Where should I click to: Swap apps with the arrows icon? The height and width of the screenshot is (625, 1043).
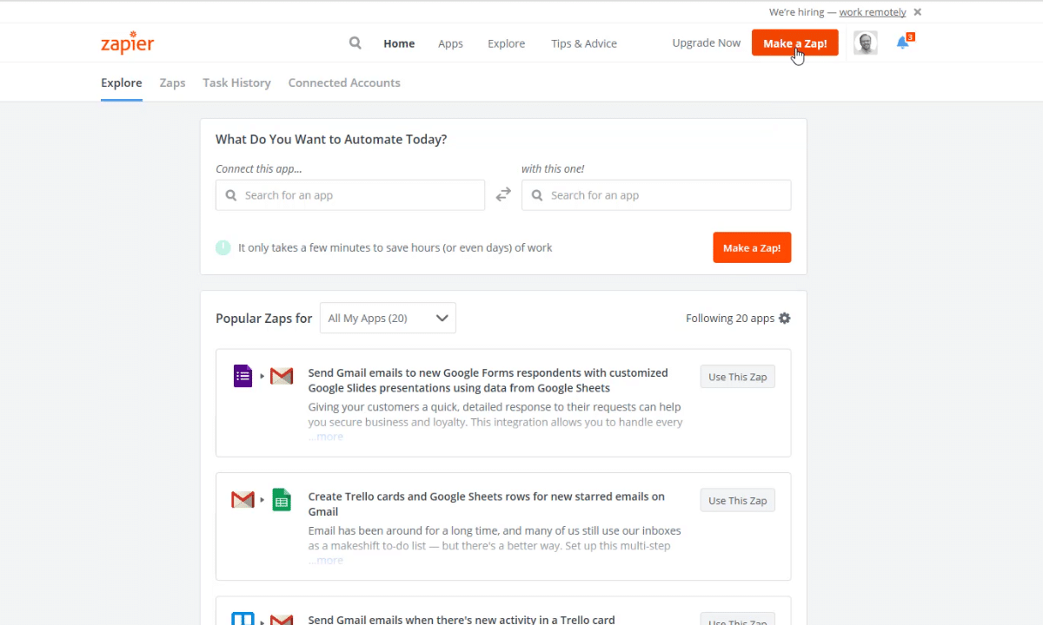(503, 194)
